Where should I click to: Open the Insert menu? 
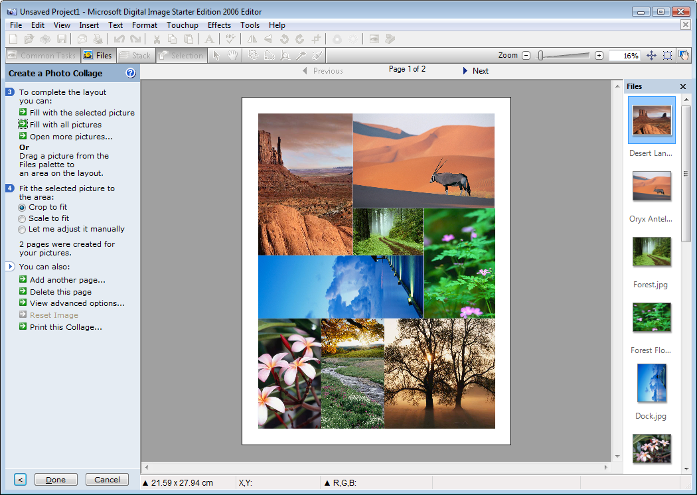tap(89, 25)
